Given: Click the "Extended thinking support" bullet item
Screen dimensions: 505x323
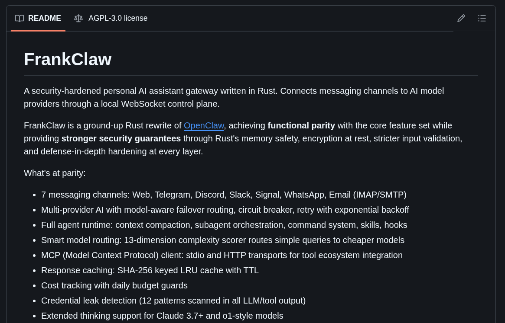Looking at the screenshot, I should pos(162,316).
